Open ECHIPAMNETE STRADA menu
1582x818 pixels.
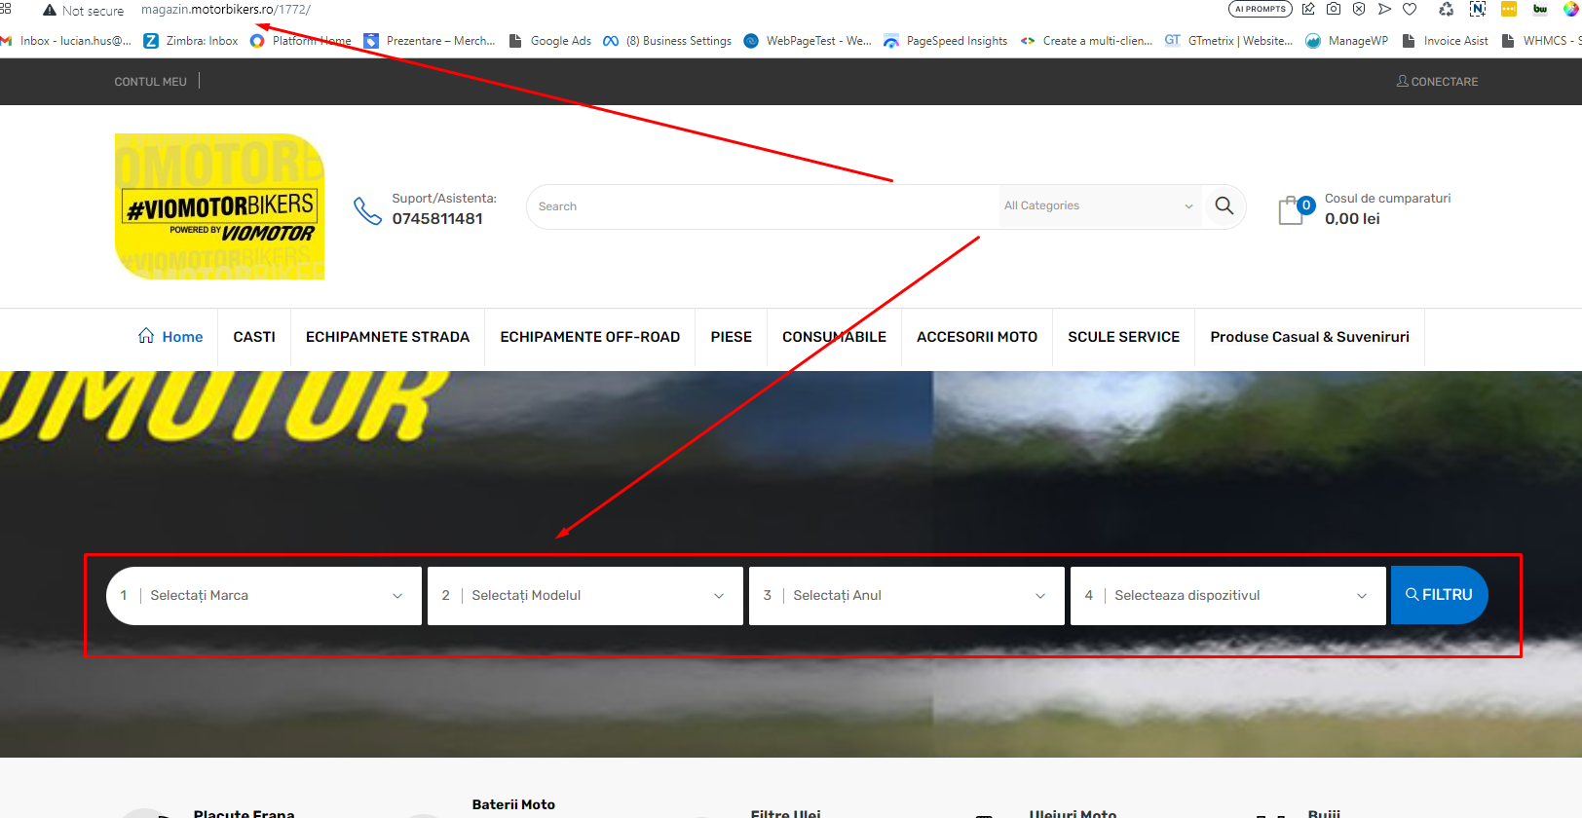388,337
